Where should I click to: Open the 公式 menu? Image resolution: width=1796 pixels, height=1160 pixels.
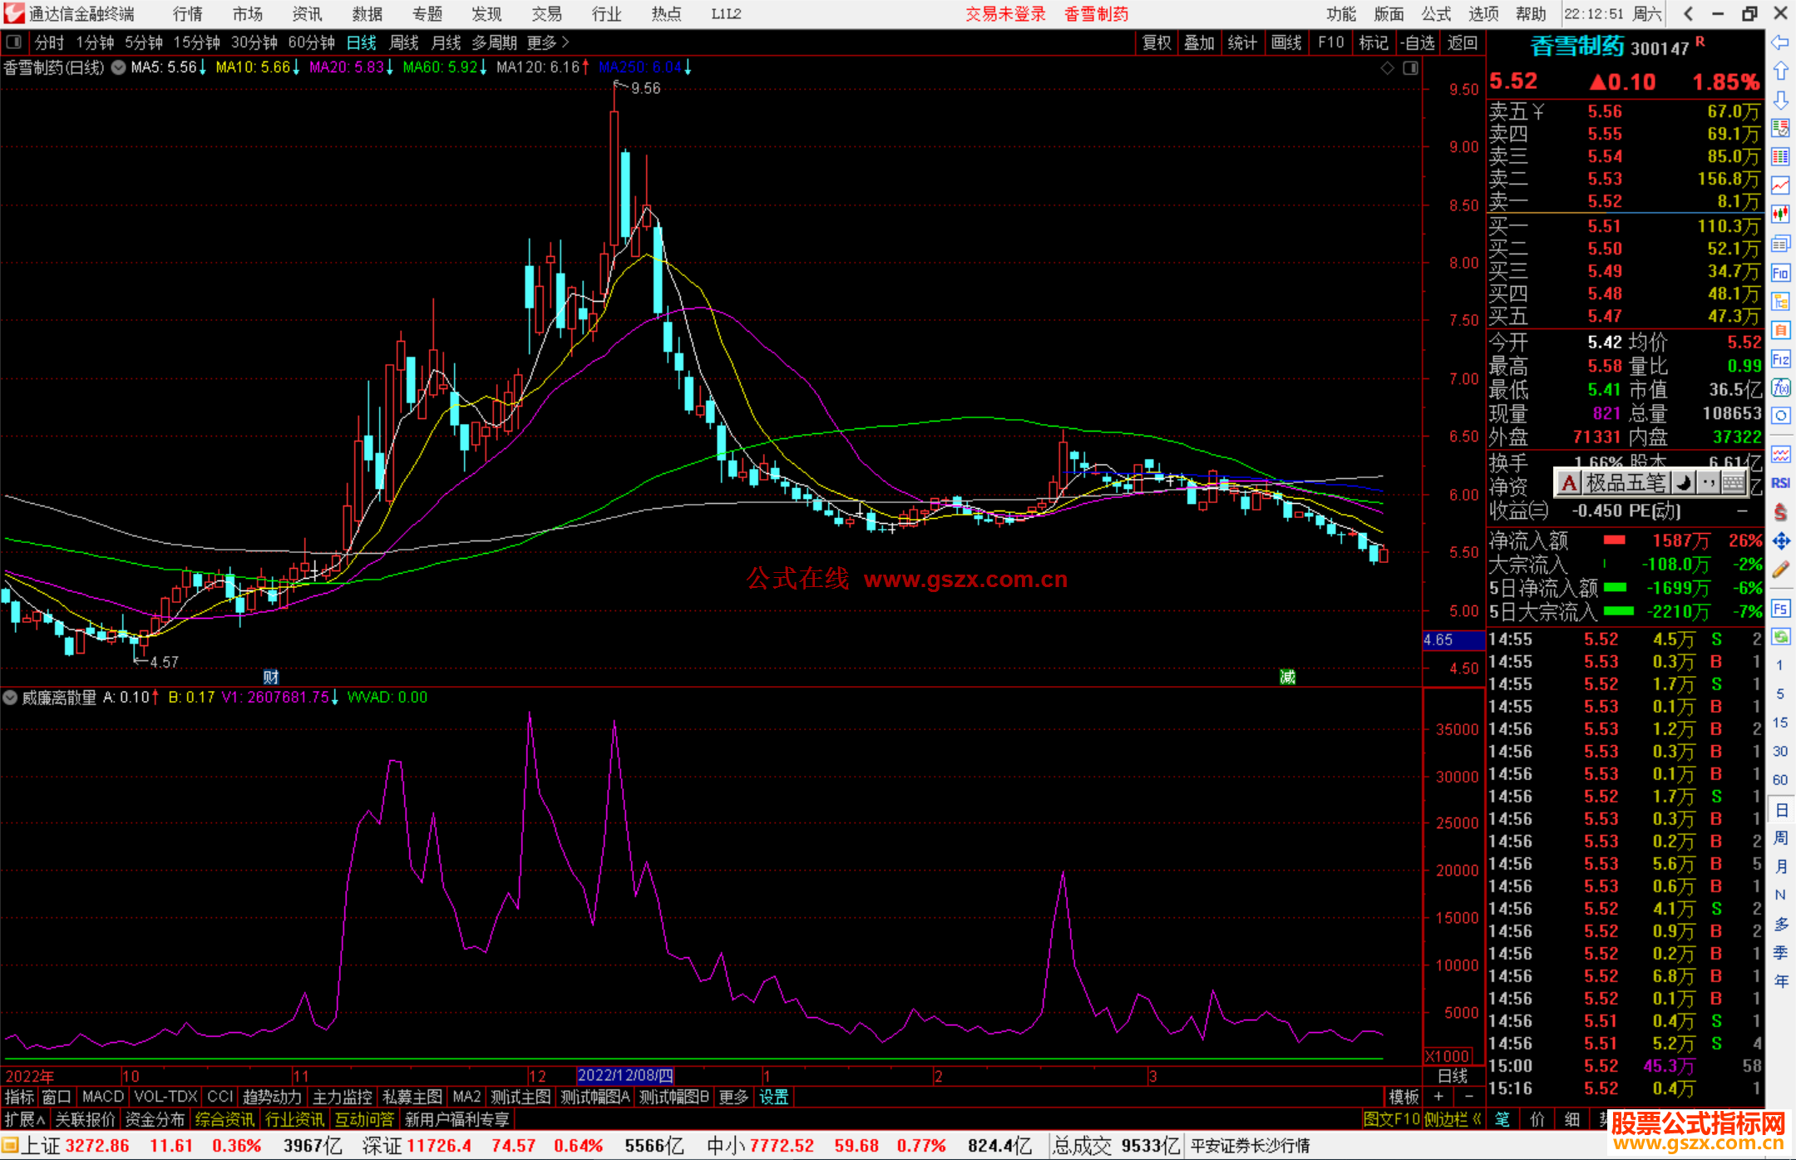click(x=1435, y=13)
